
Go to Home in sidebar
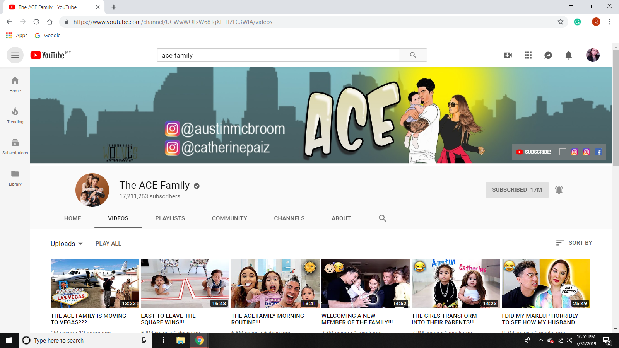(x=15, y=85)
